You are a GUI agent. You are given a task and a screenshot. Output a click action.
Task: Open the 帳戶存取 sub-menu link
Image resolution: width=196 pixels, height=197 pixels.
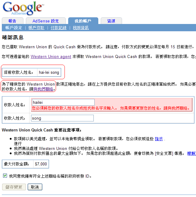tap(36, 28)
